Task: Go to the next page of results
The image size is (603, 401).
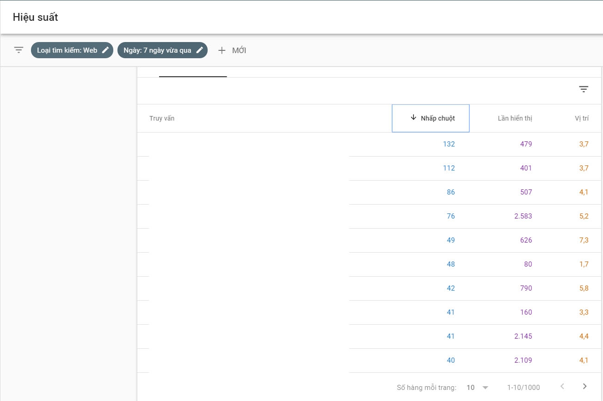Action: [585, 386]
